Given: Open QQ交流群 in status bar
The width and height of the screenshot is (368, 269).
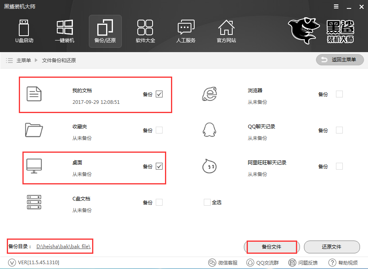Looking at the screenshot, I should [250, 263].
